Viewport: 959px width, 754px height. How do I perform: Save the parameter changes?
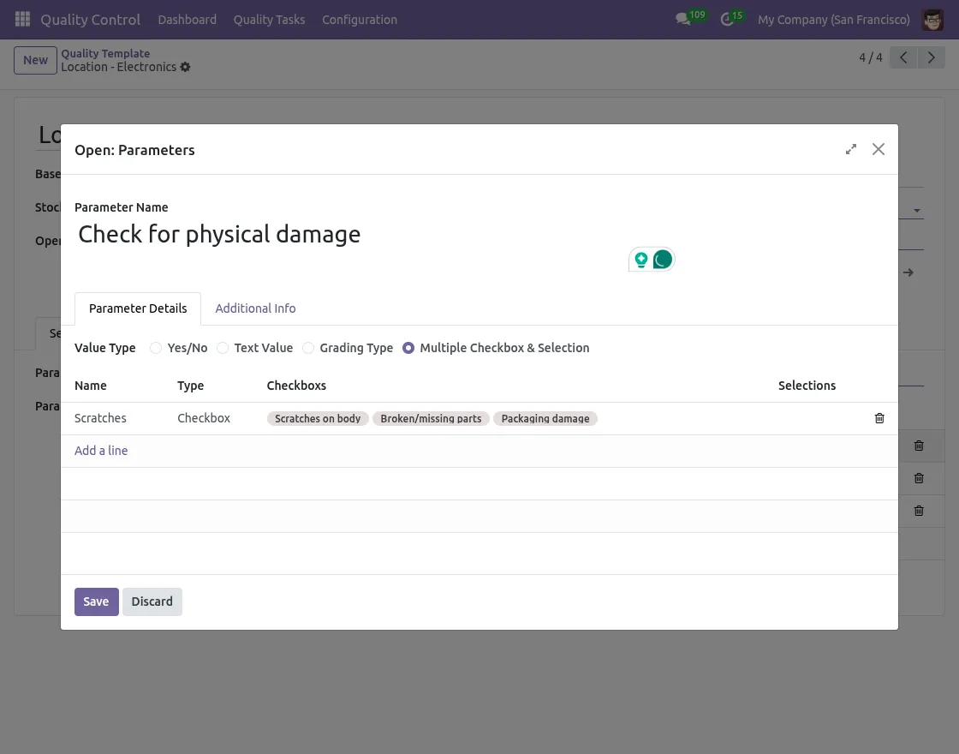tap(96, 601)
